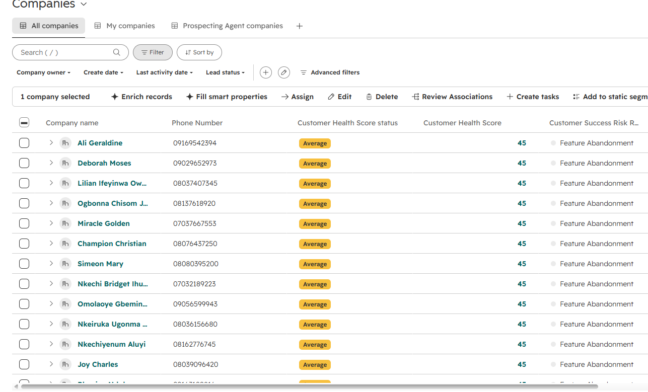The height and width of the screenshot is (392, 648).
Task: Check the Ali Geraldine row checkbox
Action: click(x=24, y=143)
